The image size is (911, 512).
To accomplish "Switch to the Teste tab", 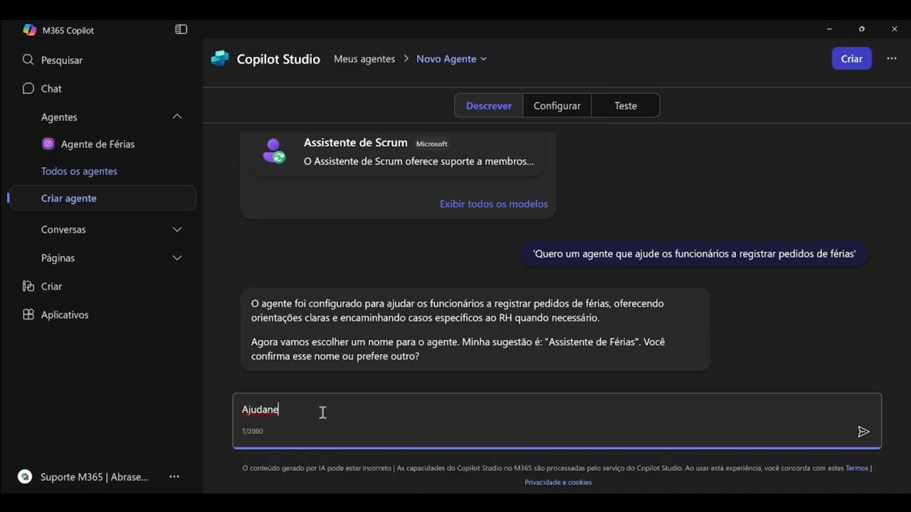I will 626,105.
